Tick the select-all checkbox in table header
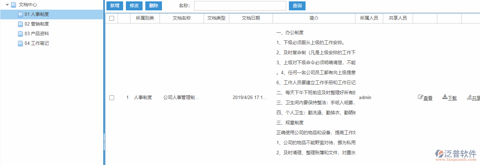The width and height of the screenshot is (480, 165). point(112,18)
